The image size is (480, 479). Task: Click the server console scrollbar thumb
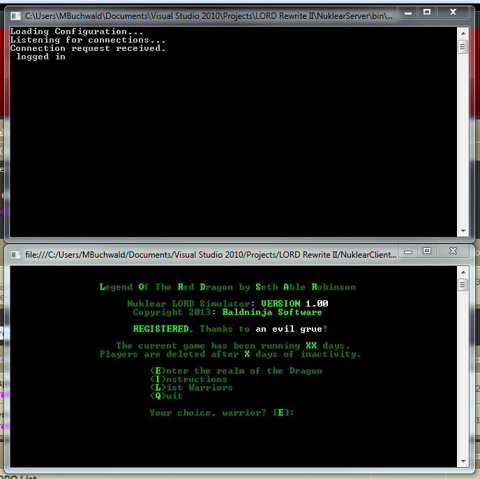point(463,47)
